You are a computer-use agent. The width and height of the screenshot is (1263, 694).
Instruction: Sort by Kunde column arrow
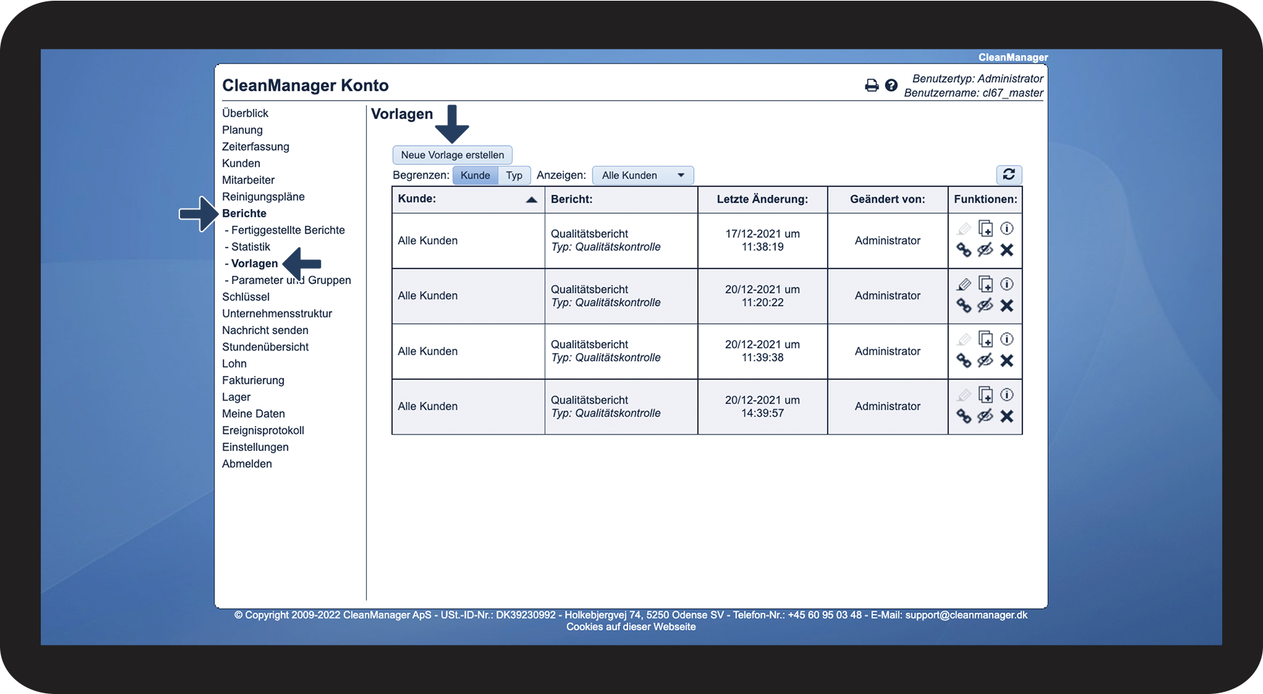pyautogui.click(x=531, y=200)
